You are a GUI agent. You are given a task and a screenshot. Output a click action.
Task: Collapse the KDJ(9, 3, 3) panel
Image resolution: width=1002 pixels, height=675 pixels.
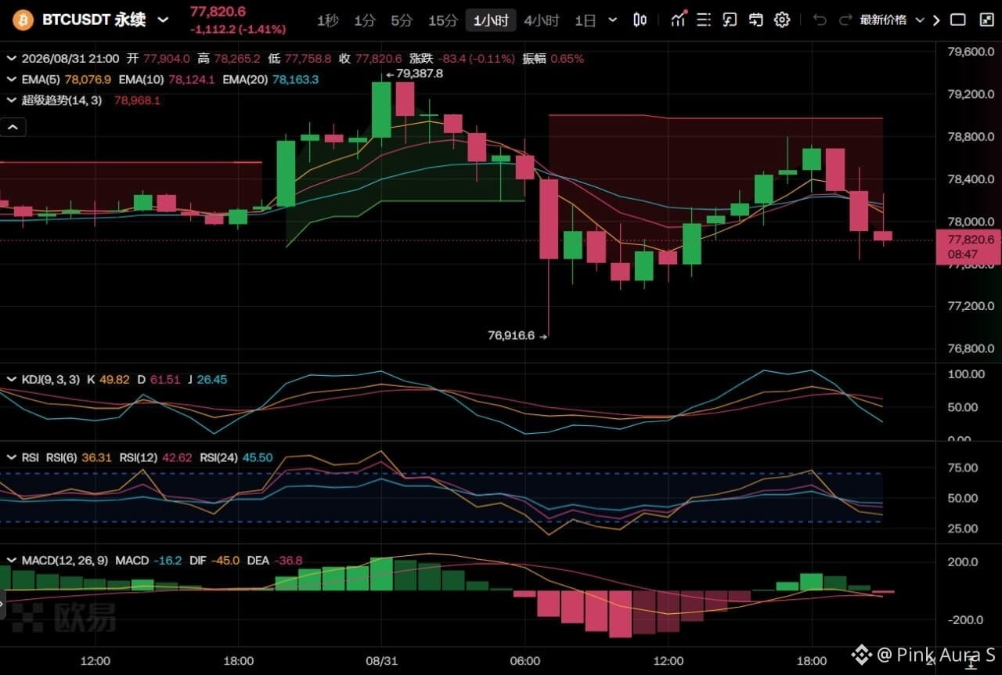(x=12, y=379)
